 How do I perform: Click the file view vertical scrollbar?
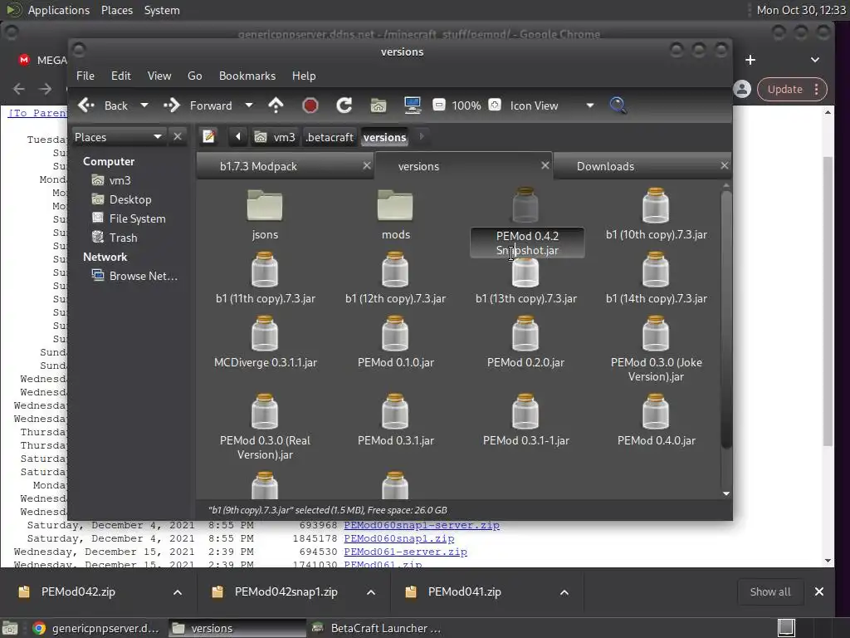726,320
